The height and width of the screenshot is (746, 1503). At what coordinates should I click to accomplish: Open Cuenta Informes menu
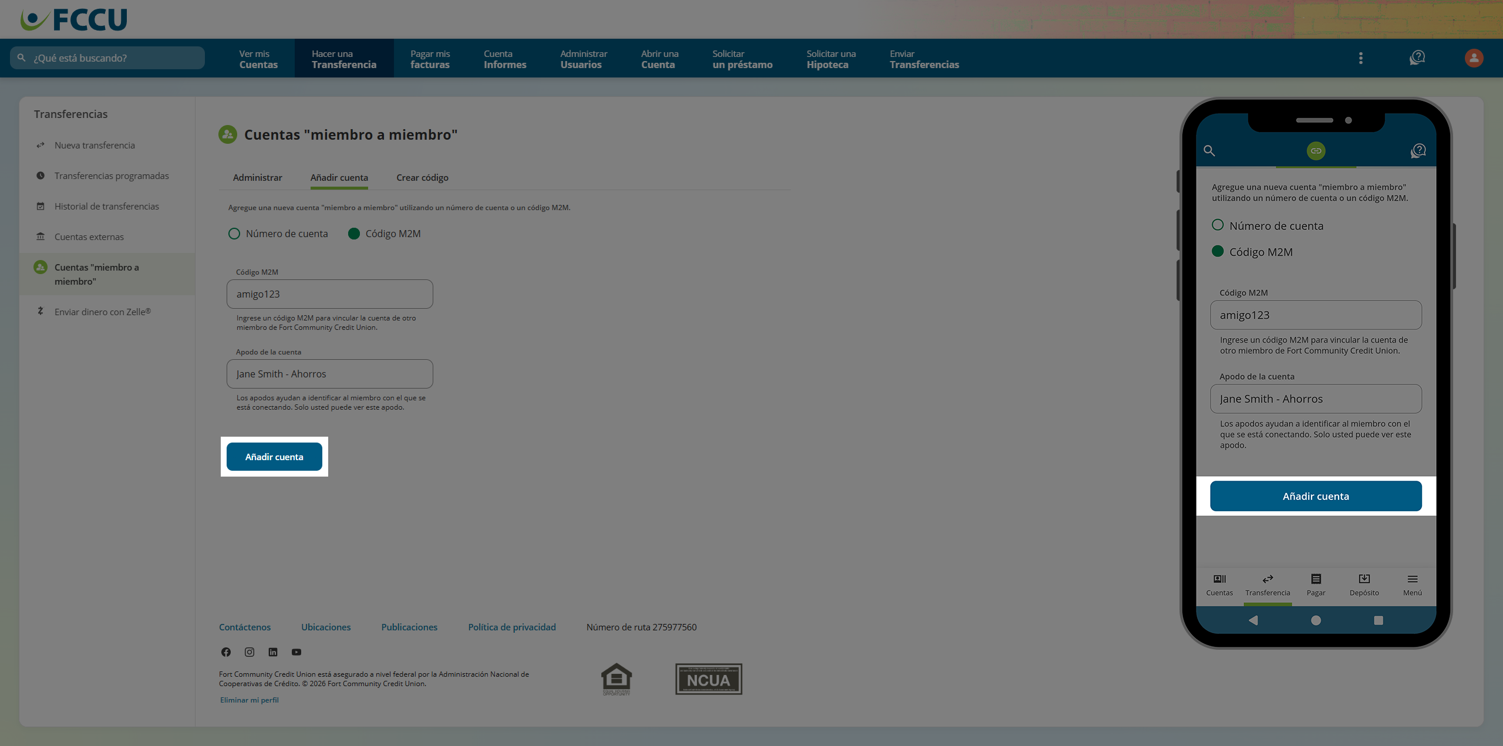point(505,59)
